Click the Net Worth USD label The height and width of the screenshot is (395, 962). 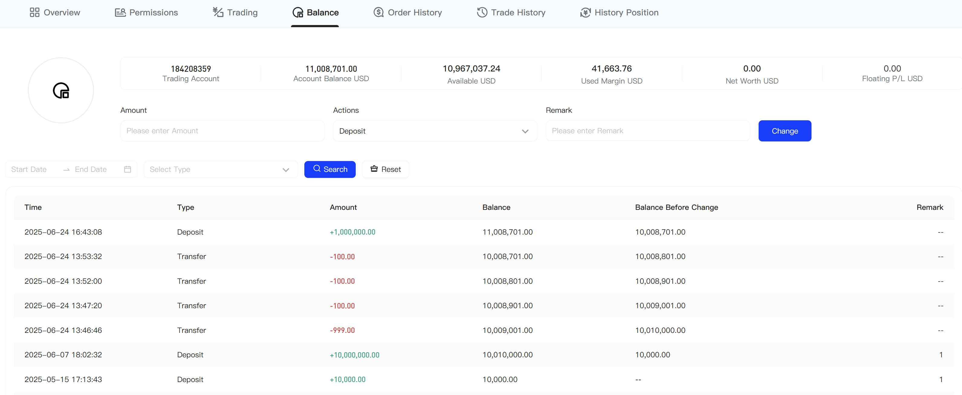[x=752, y=81]
